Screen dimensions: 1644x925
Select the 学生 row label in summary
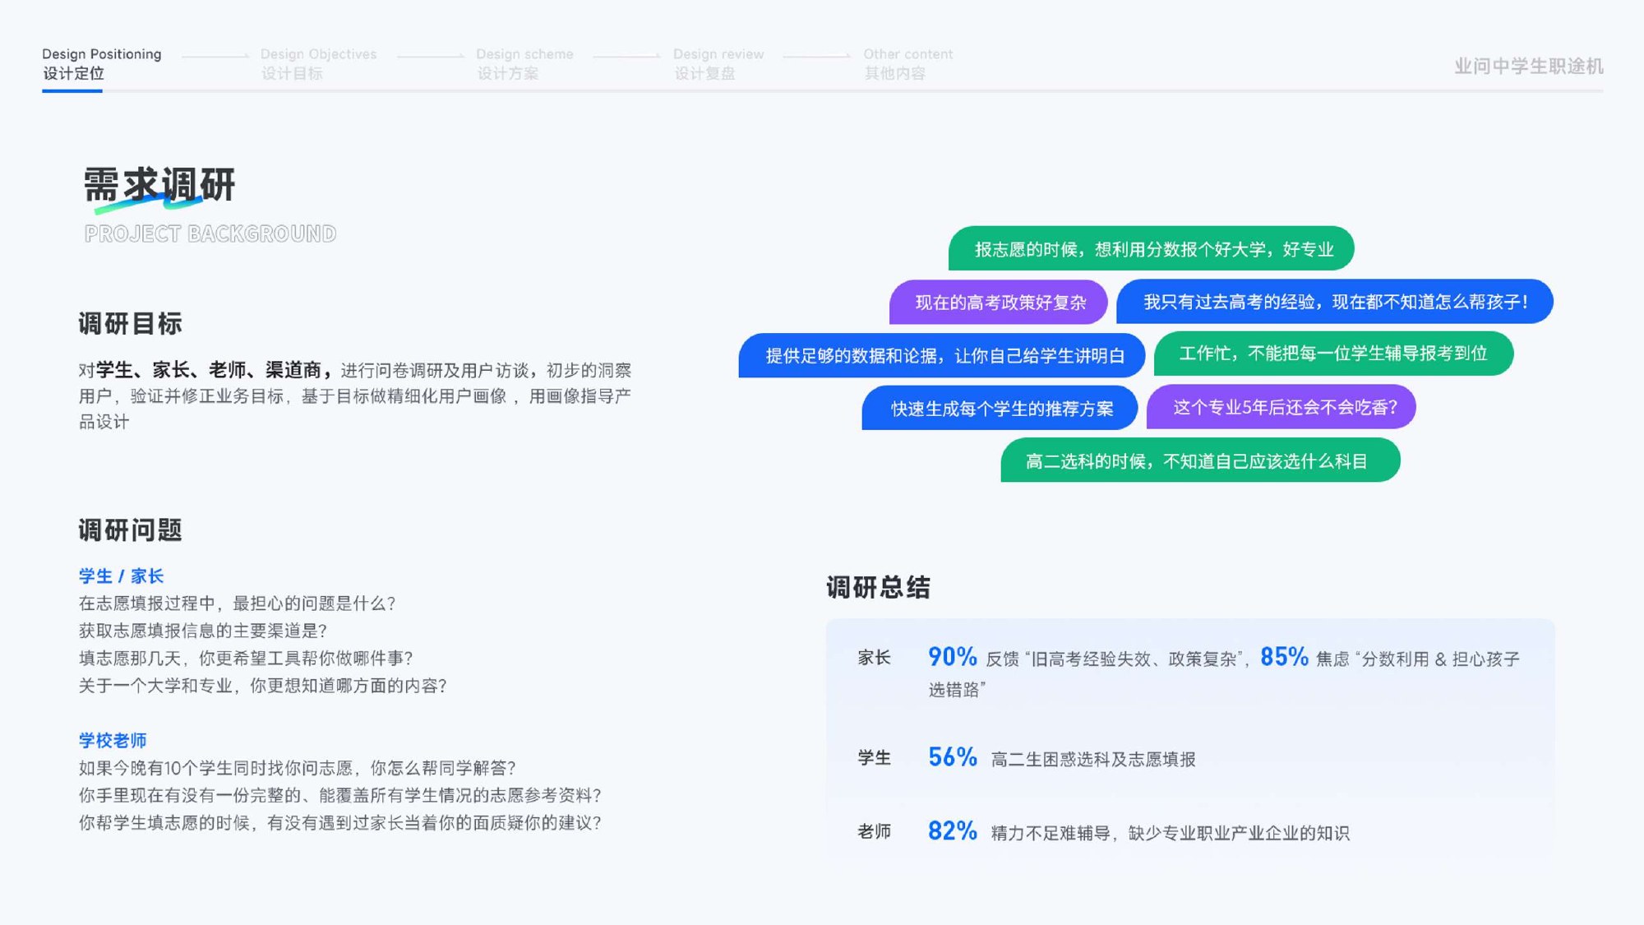(874, 757)
